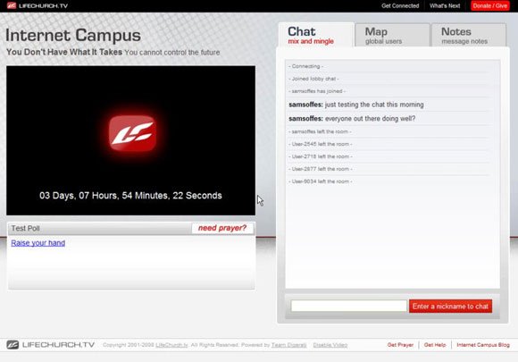Click the LifeChurch.tv logo in top bar
This screenshot has height=362, width=518.
coord(38,5)
